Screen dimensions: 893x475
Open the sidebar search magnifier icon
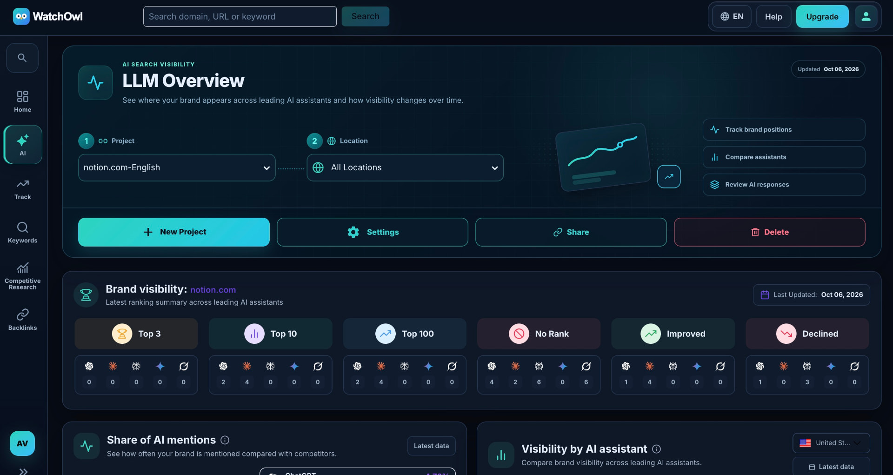[22, 58]
